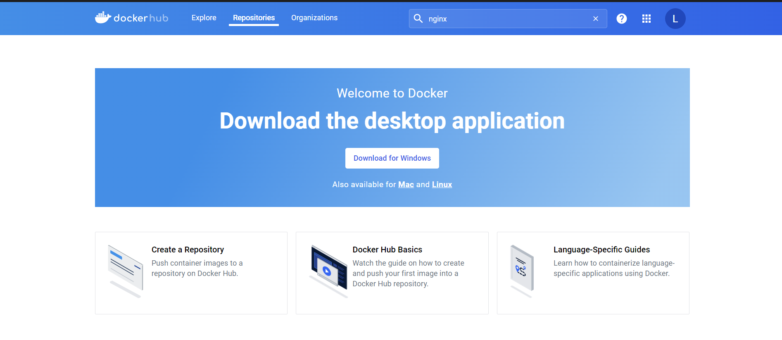Click the 'Download the desktop application' headline
This screenshot has width=782, height=340.
392,121
